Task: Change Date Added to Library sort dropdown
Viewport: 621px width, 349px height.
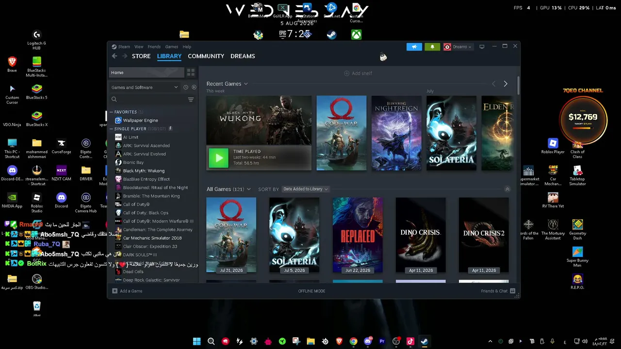Action: (306, 189)
